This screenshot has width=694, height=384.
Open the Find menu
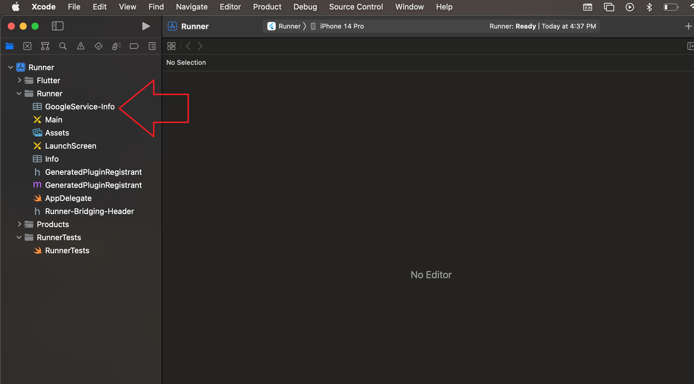156,7
